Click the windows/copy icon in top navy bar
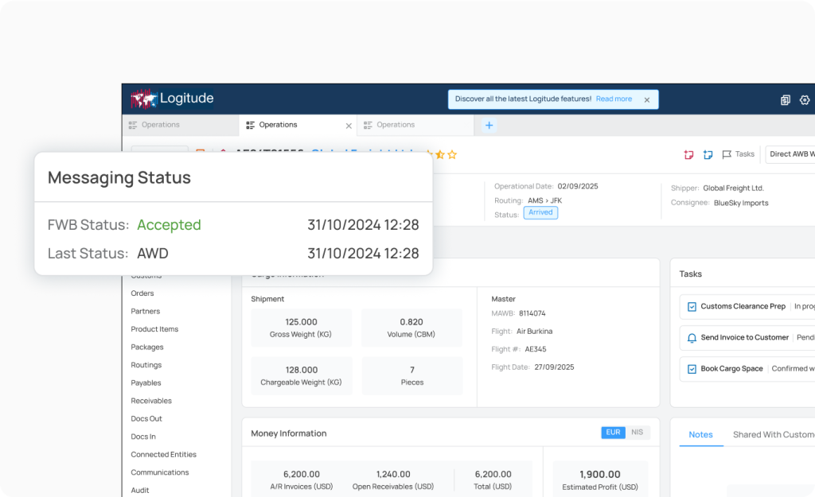815x497 pixels. 784,100
